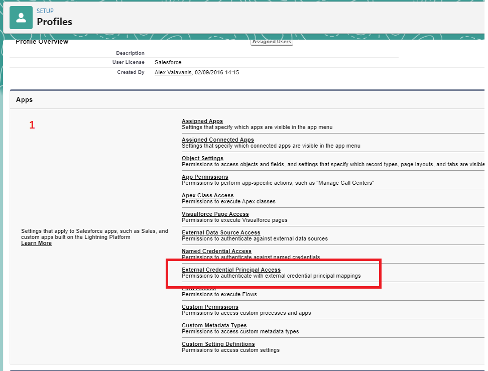Open Assigned Connected Apps link
This screenshot has height=371, width=488.
click(x=217, y=140)
